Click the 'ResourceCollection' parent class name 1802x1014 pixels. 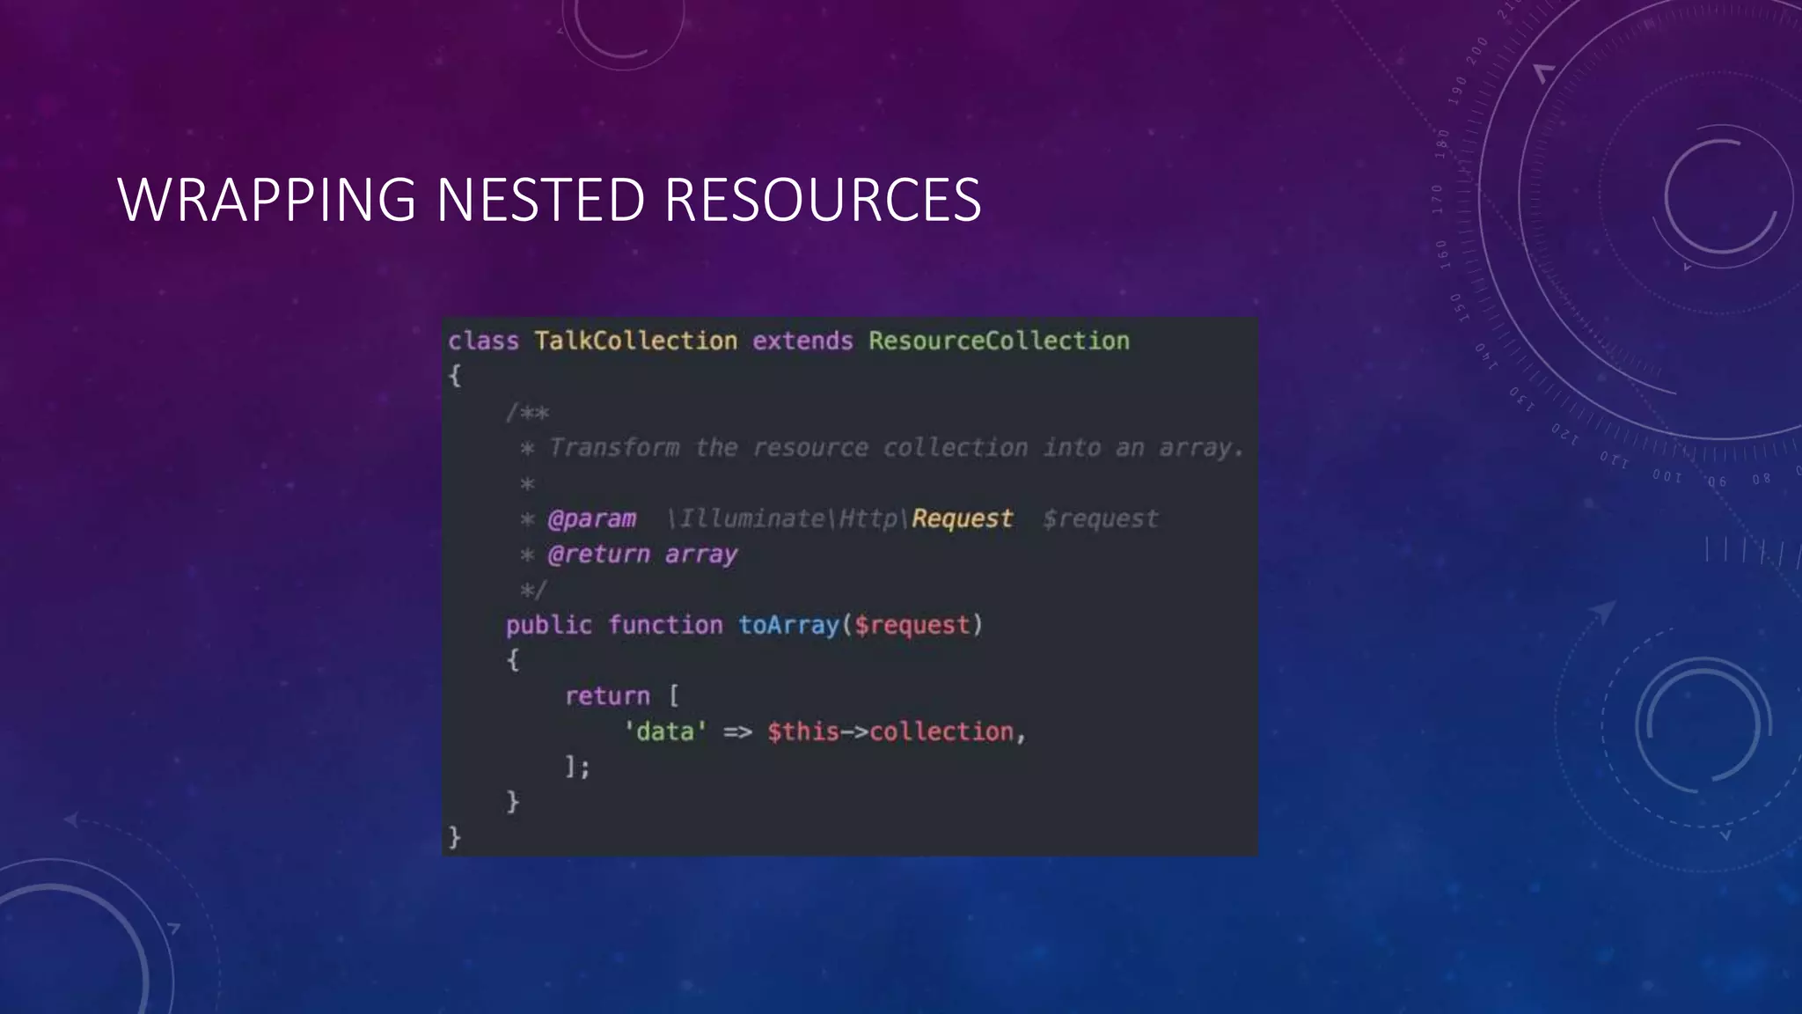pos(999,341)
